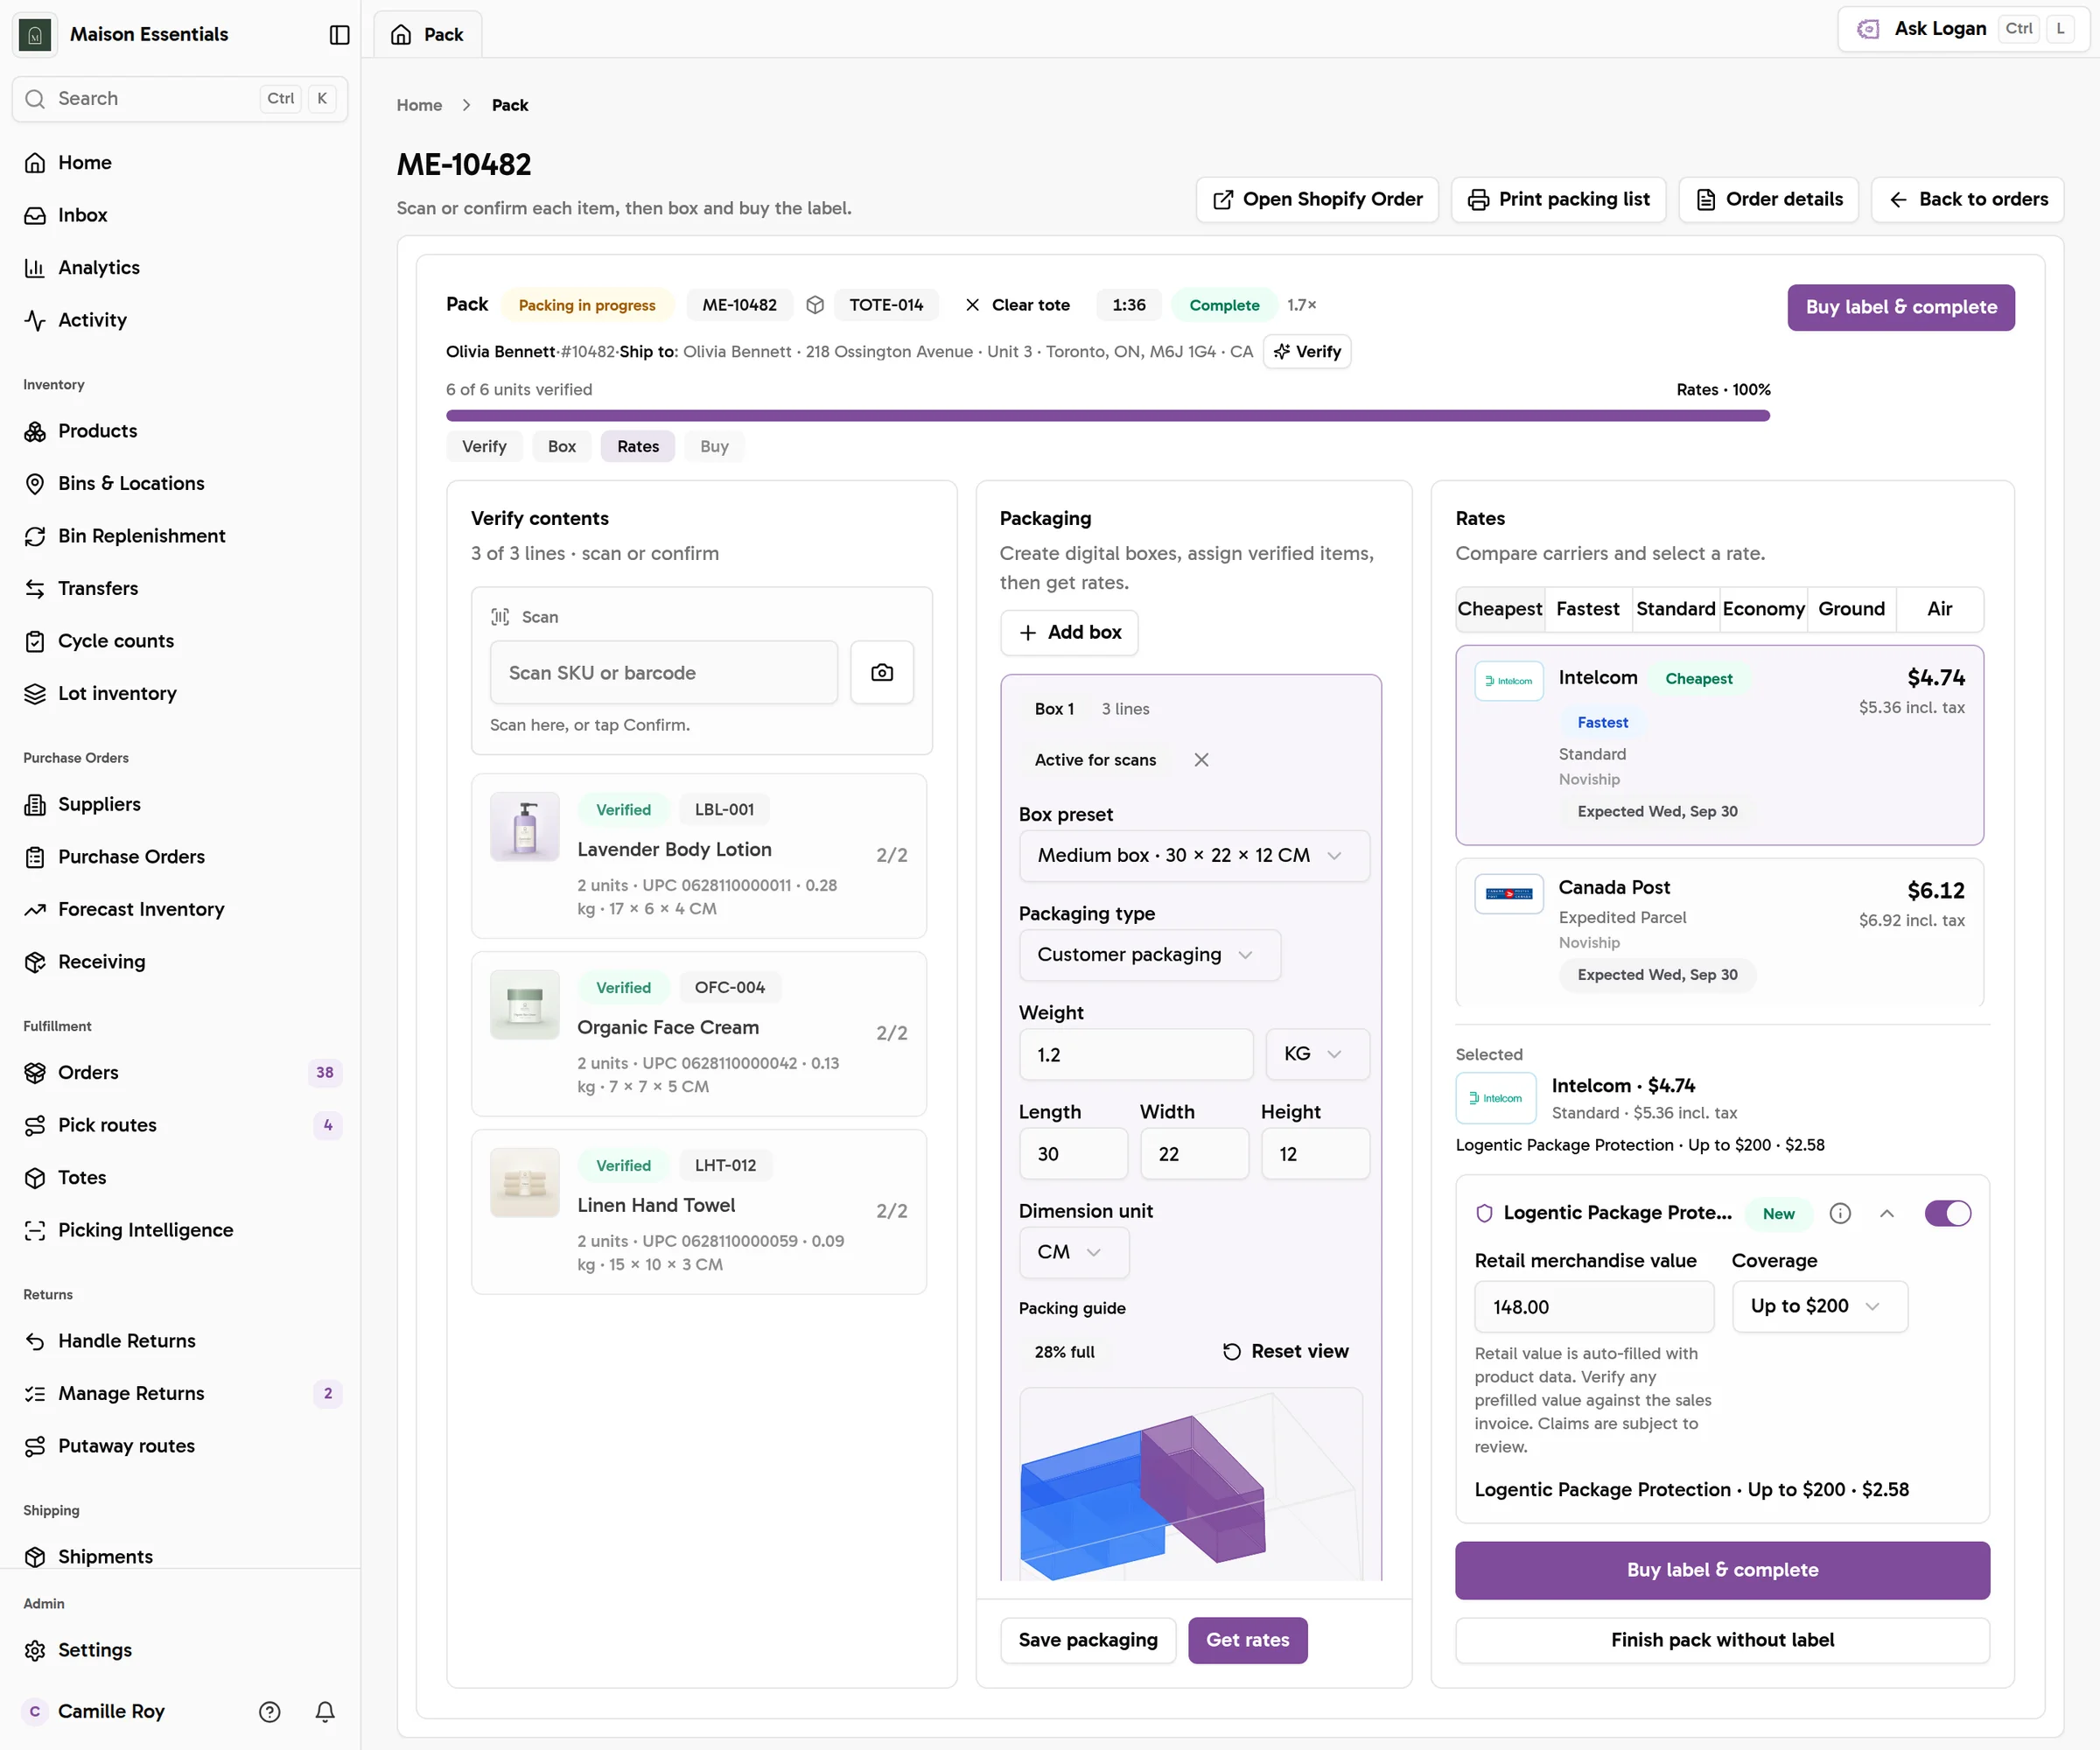Open Receiving page
Viewport: 2100px width, 1750px height.
point(180,962)
